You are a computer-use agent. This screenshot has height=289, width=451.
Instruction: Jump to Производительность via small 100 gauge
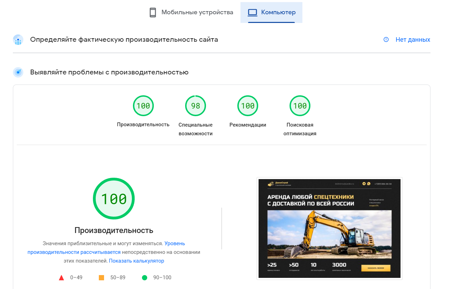pos(143,106)
